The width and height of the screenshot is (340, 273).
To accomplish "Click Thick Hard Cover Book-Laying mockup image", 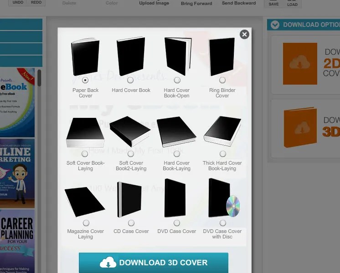I will coord(223,131).
